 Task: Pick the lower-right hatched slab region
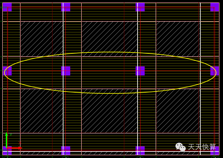click(x=178, y=111)
